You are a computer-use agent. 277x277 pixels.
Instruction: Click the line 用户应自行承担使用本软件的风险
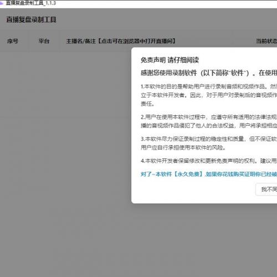tap(183, 147)
